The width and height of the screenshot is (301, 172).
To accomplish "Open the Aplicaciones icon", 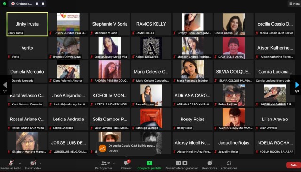I will (229, 163).
